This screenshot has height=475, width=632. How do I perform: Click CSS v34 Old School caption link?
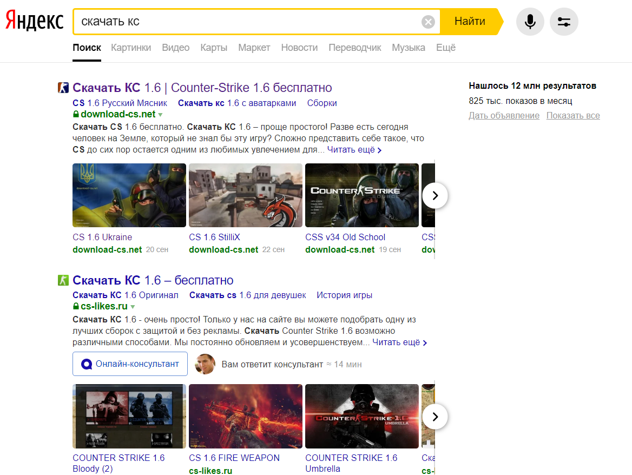(x=345, y=237)
